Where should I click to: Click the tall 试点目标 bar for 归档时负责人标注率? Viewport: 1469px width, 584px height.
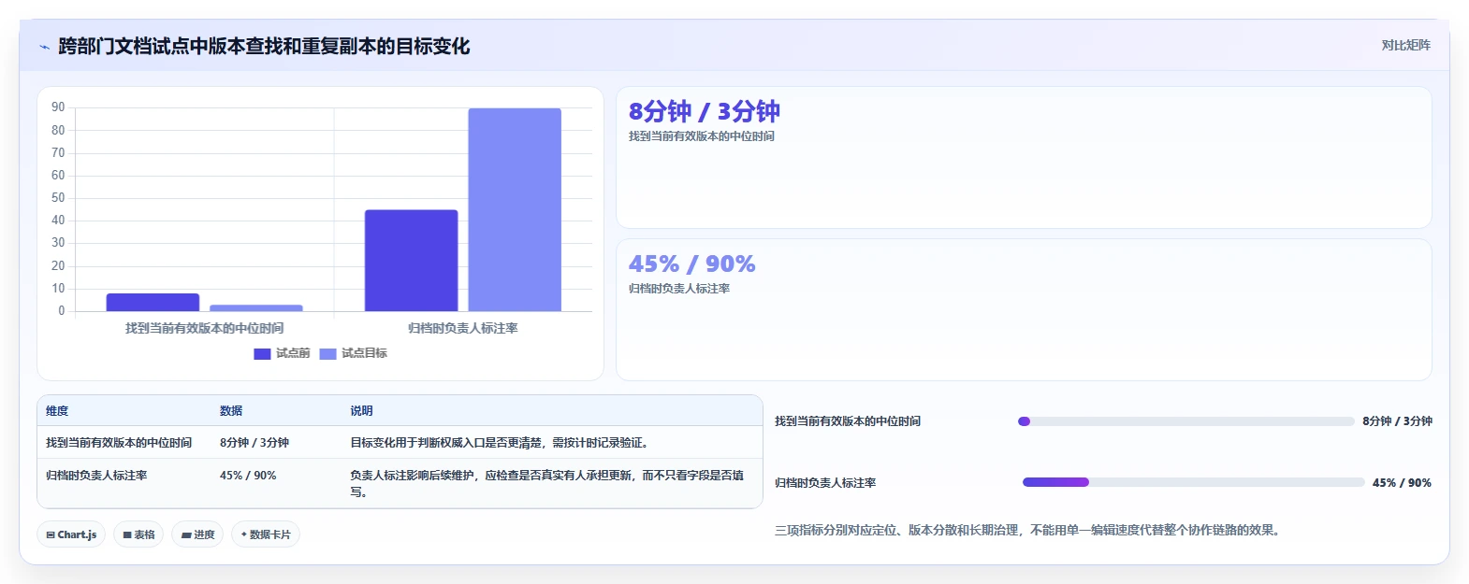click(x=515, y=209)
